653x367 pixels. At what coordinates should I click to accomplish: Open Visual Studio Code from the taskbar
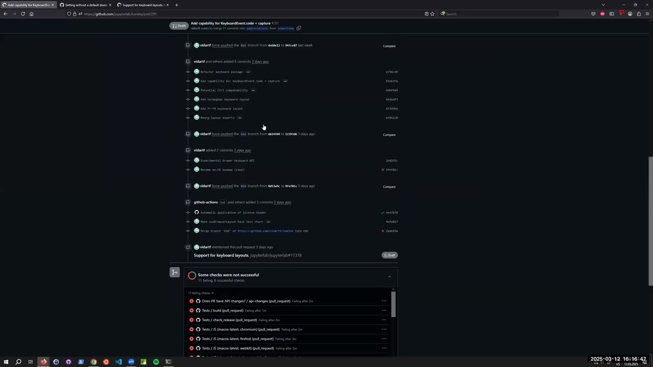(x=118, y=362)
